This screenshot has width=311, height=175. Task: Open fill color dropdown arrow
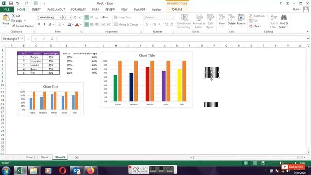[x=73, y=24]
